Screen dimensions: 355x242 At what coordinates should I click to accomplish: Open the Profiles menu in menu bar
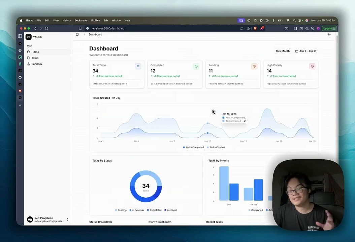pyautogui.click(x=95, y=20)
